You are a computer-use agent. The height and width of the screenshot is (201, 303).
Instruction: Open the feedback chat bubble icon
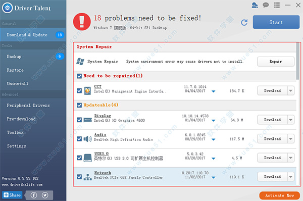(266, 5)
